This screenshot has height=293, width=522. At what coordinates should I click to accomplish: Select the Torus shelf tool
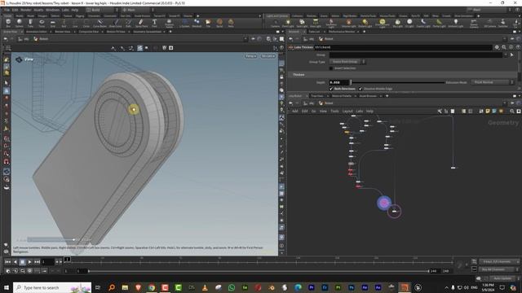coord(42,23)
